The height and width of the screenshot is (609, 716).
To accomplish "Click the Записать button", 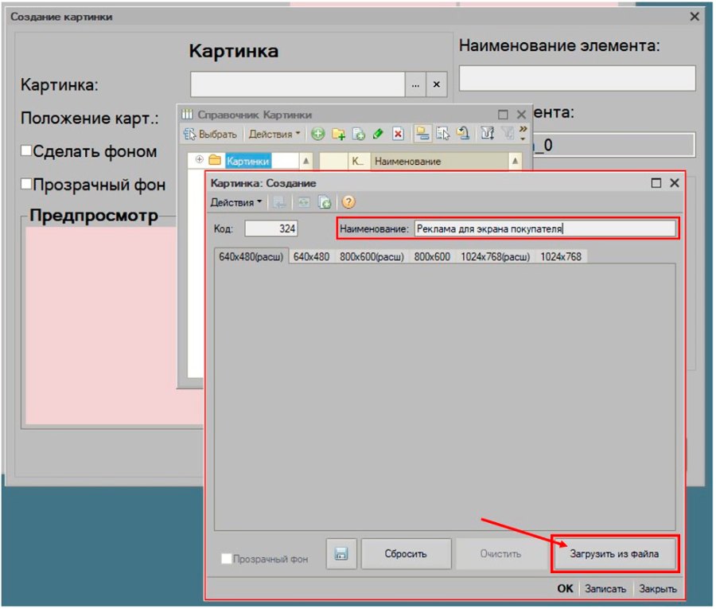I will coord(605,588).
